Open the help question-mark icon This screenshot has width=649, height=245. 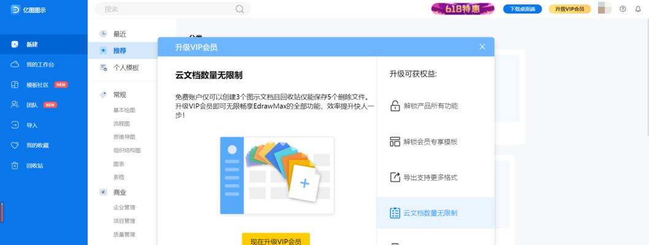(x=623, y=9)
